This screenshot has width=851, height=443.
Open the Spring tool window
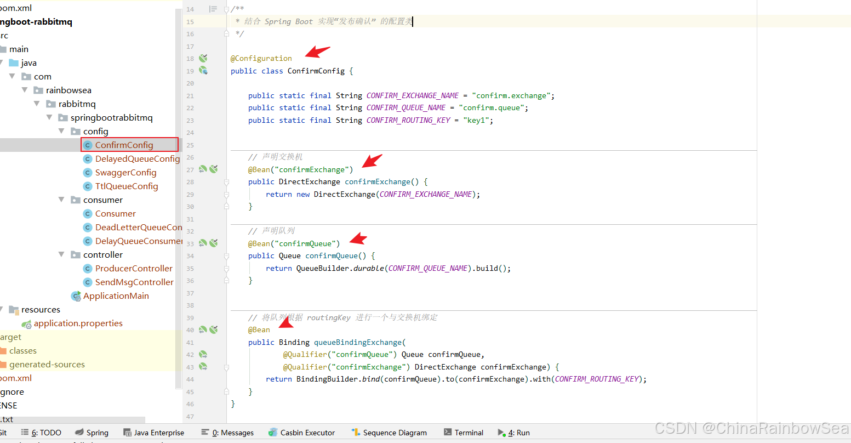coord(92,433)
